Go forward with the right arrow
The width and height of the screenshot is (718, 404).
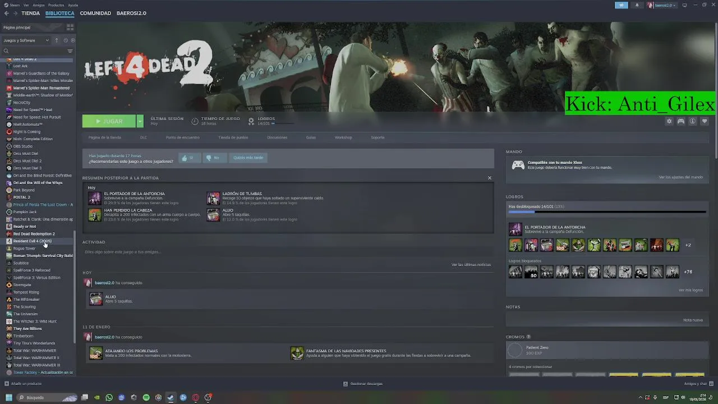pyautogui.click(x=15, y=13)
